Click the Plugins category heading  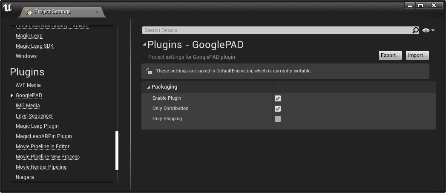[x=27, y=72]
